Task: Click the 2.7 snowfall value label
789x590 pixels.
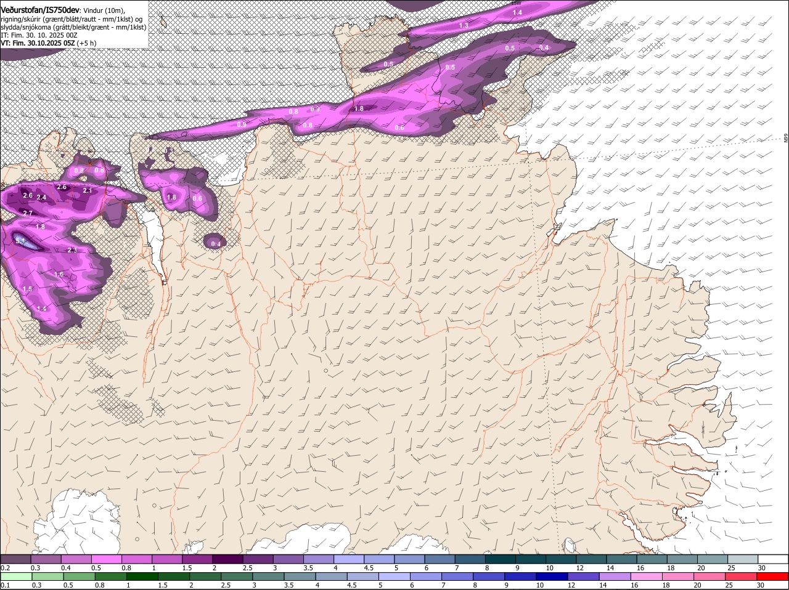Action: (x=28, y=213)
